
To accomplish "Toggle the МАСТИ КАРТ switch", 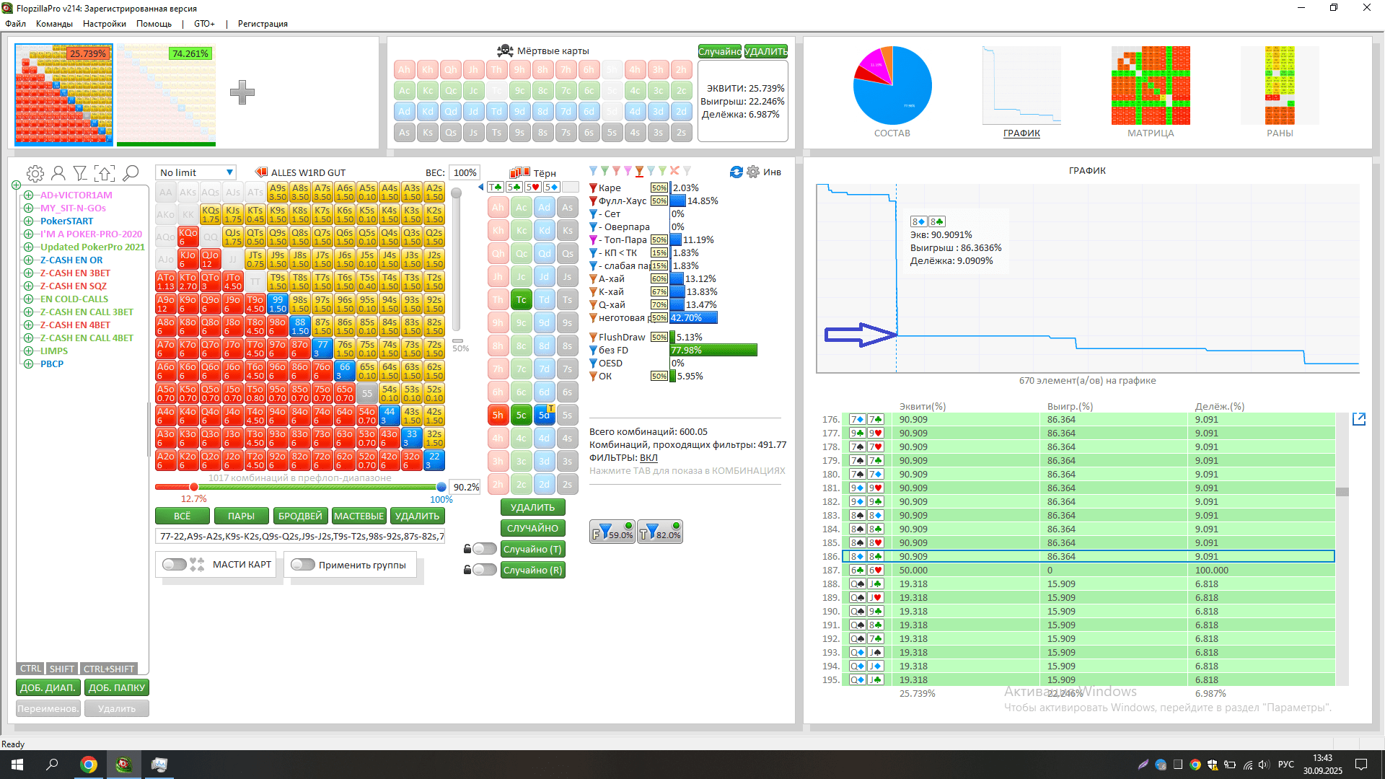I will click(175, 565).
